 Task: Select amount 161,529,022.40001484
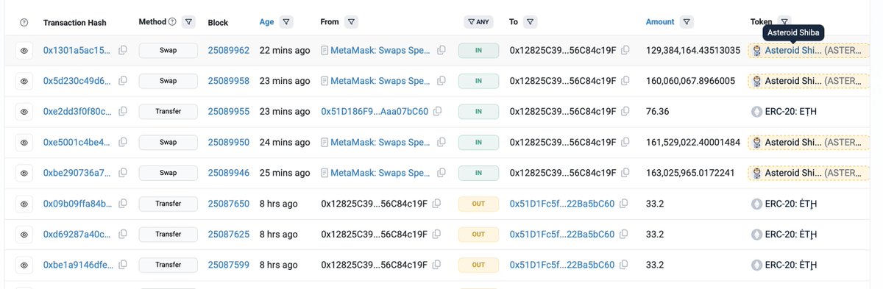693,142
